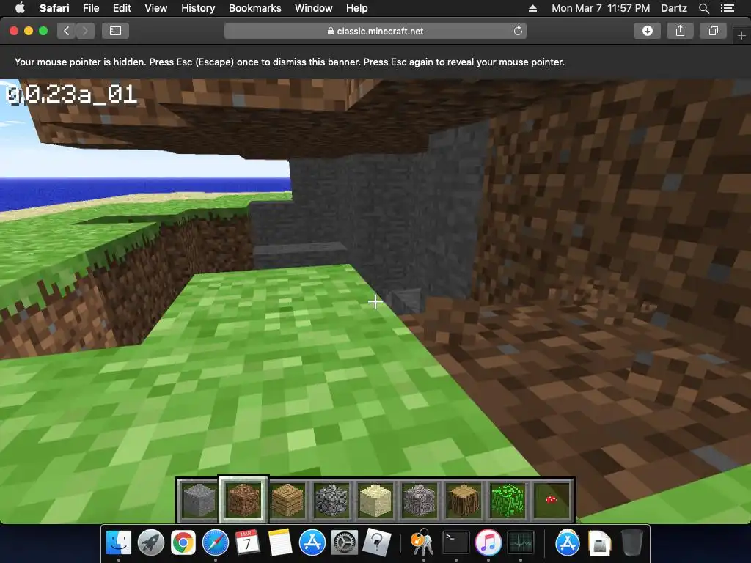751x563 pixels.
Task: Open the Applications folder stack in Dock
Action: click(x=568, y=543)
